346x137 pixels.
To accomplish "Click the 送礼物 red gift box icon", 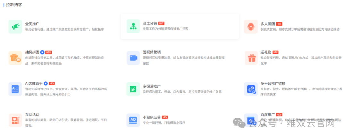I will [x=251, y=58].
